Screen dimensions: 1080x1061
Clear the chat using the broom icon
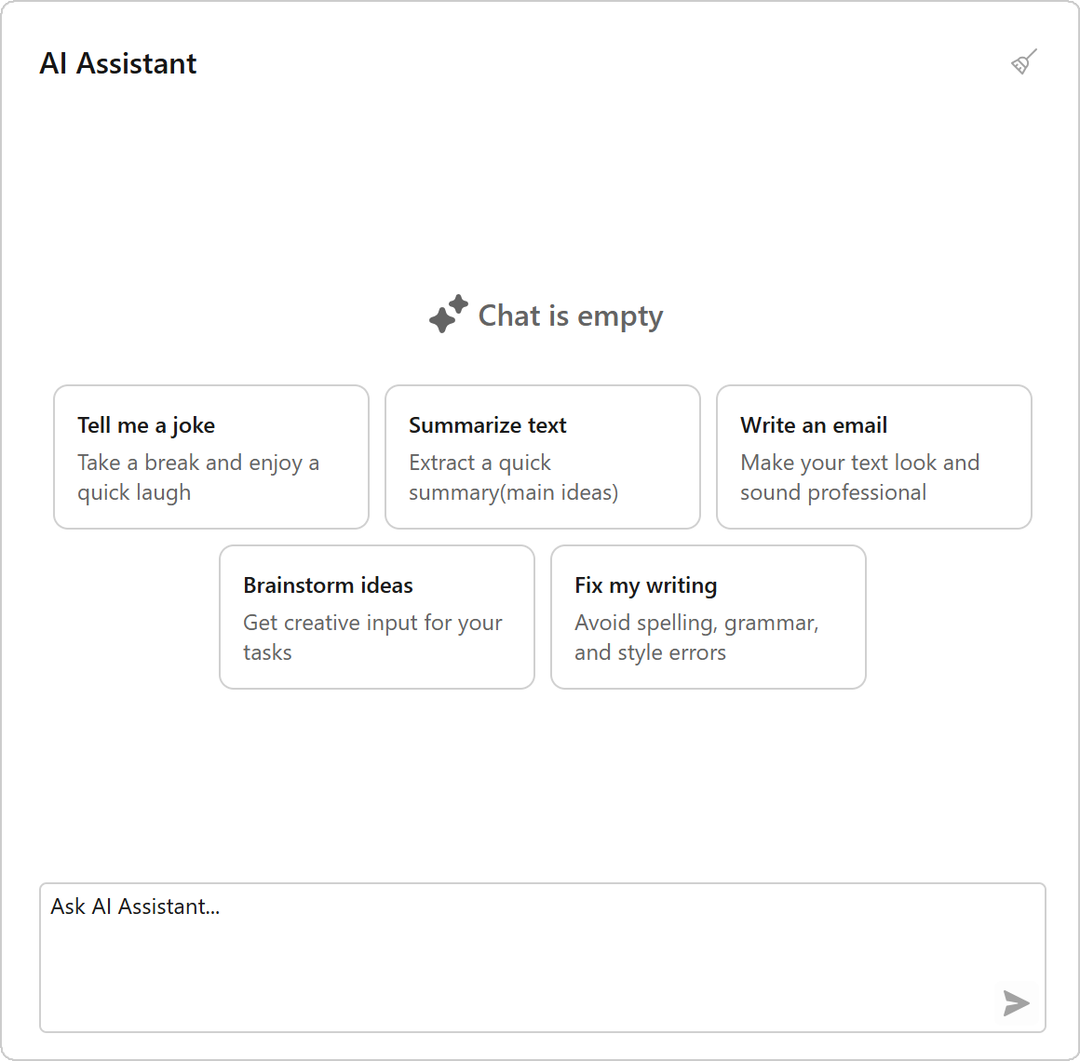(x=1023, y=62)
